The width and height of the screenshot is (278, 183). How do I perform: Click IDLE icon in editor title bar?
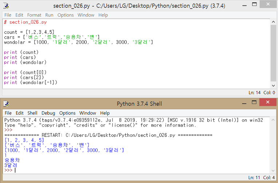[x=6, y=6]
